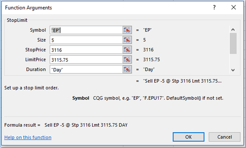
Task: Click into the LimitPrice input field
Action: [x=86, y=60]
